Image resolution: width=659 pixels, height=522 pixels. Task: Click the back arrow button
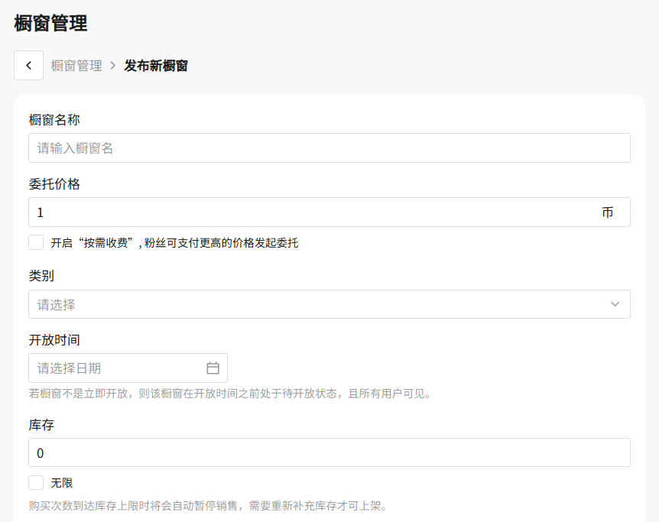(28, 65)
